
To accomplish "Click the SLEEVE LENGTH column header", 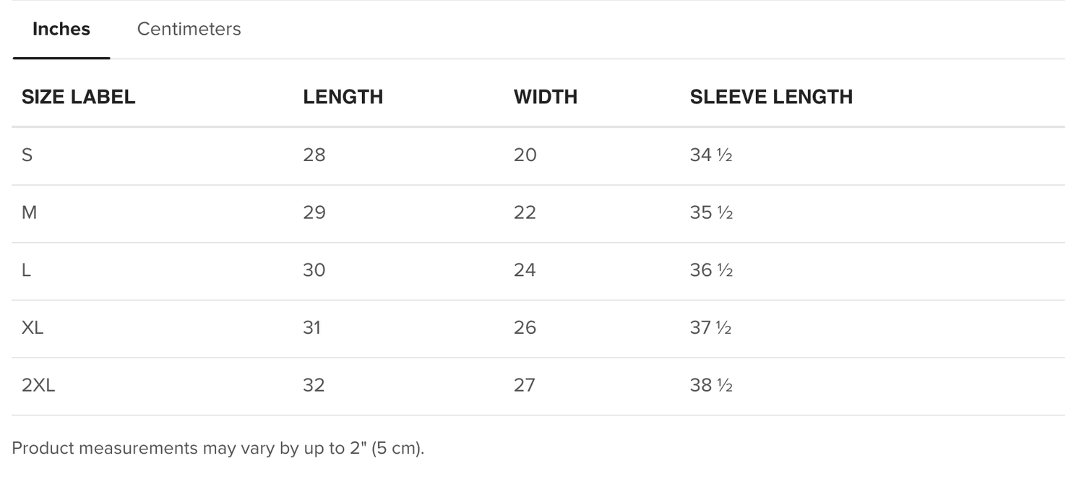I will [x=771, y=97].
